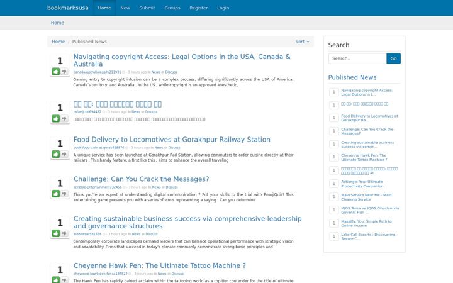Click Discuss under Challenge: Can You Crack
The width and height of the screenshot is (453, 283).
tap(172, 187)
